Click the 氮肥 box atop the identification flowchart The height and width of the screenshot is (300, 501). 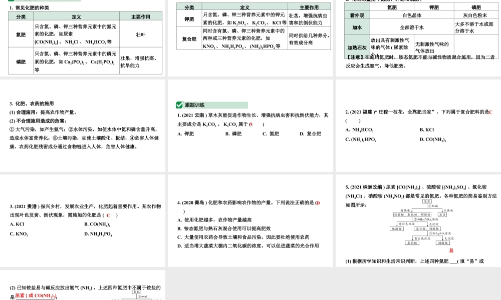click(x=426, y=201)
